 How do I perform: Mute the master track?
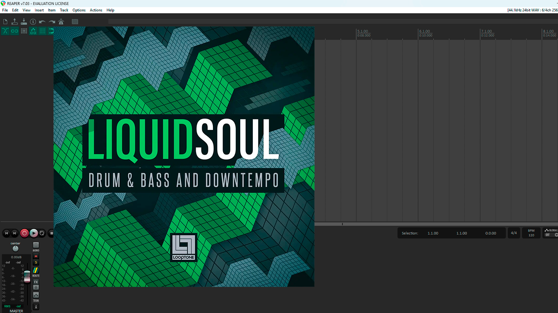36,256
